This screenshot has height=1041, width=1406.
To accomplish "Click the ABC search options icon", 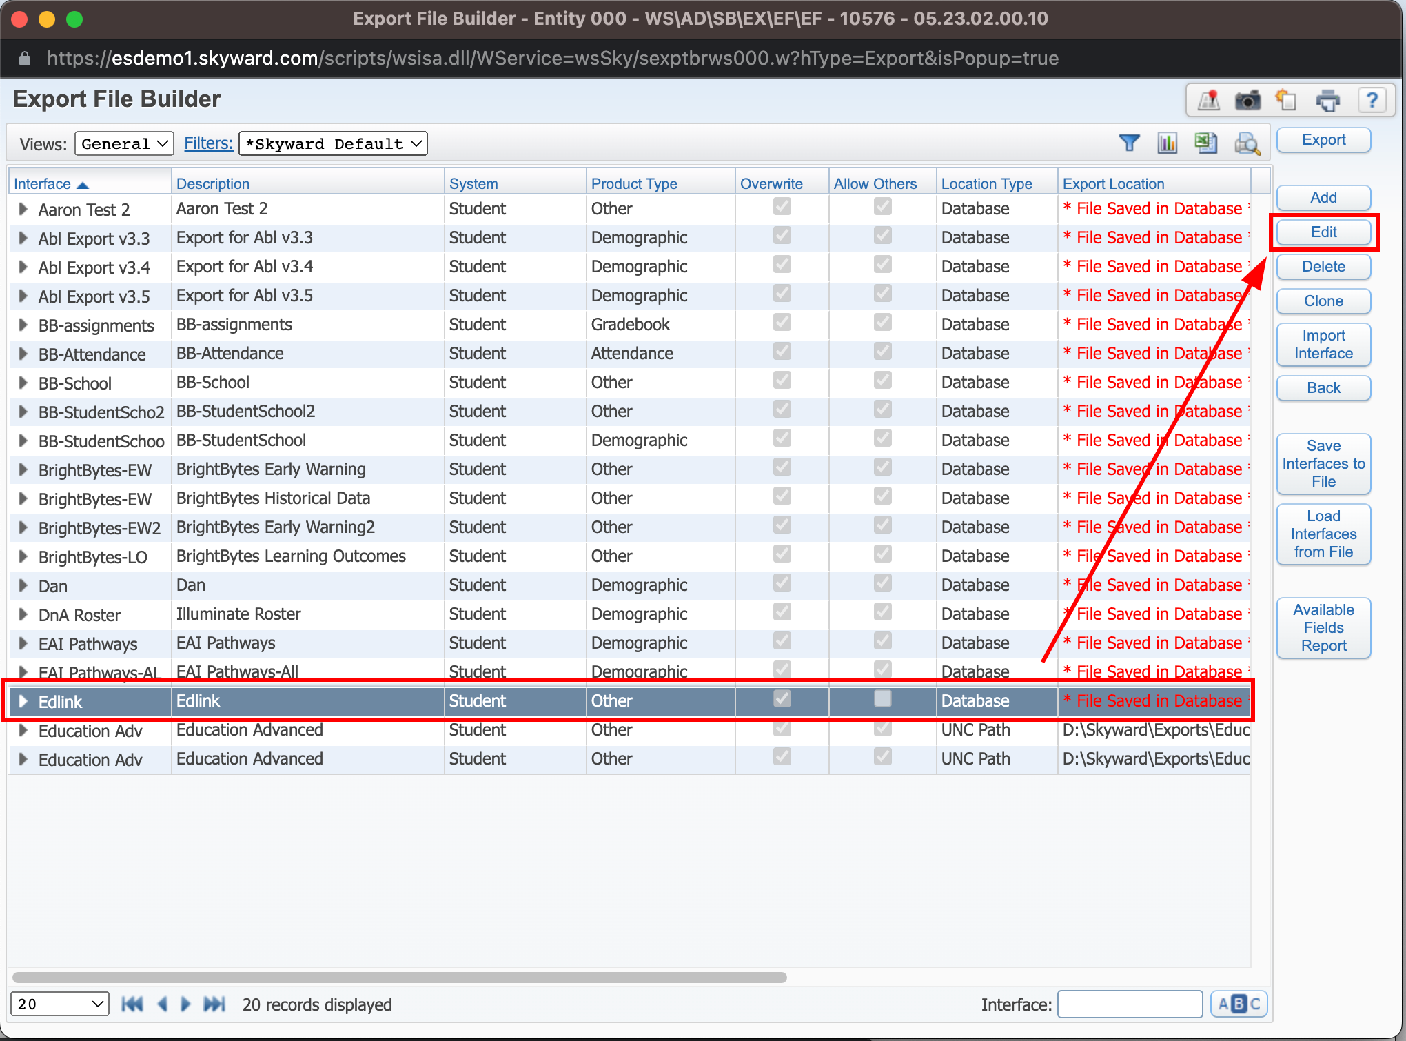I will (1239, 1004).
